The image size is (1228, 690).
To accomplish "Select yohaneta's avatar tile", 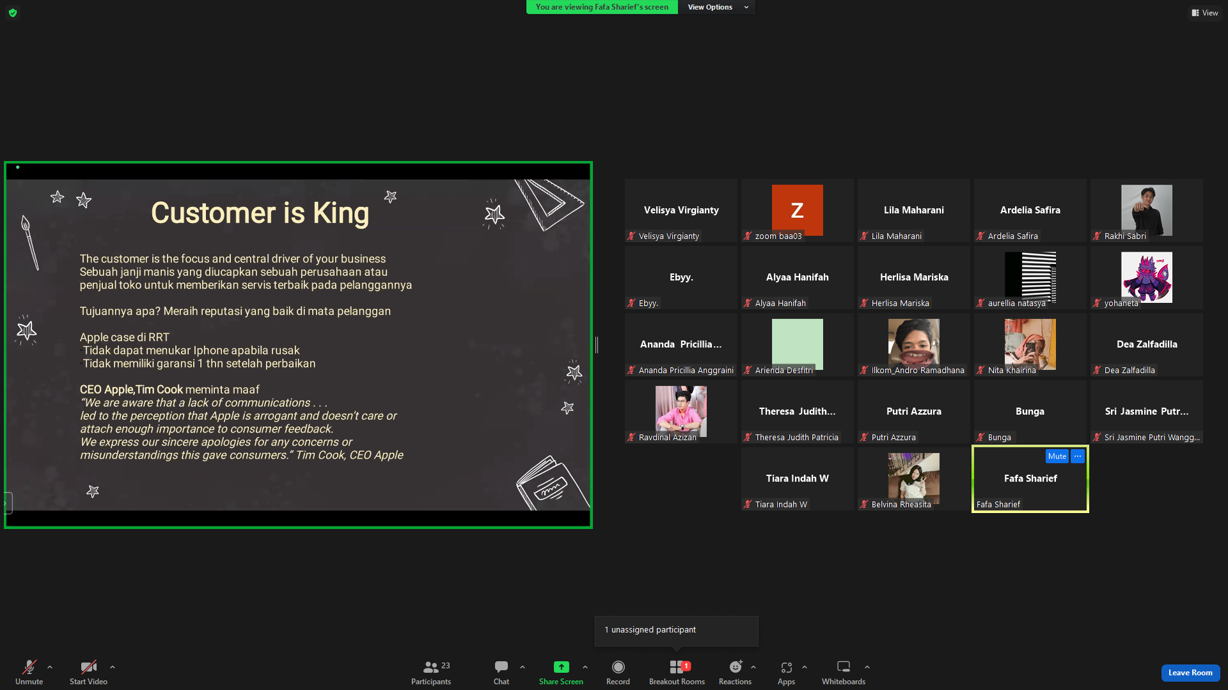I will [x=1147, y=277].
